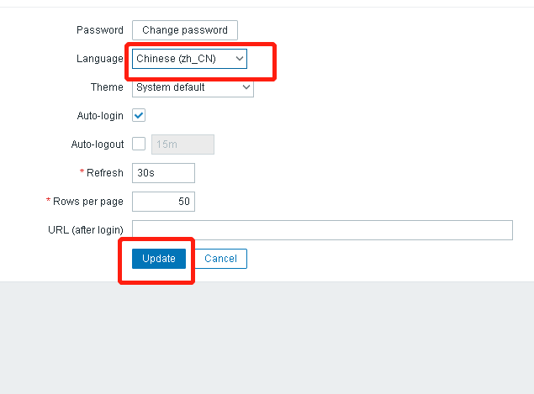Focus the Refresh field containing 30s
534x394 pixels.
(x=163, y=173)
